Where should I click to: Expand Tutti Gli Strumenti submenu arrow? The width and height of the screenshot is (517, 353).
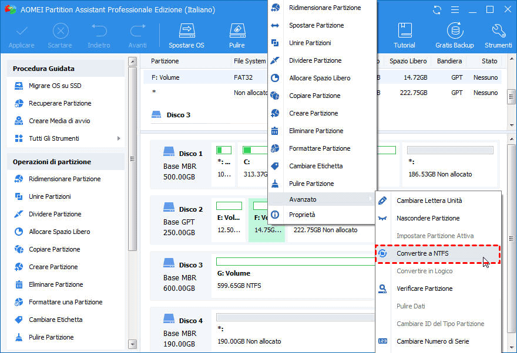click(119, 138)
